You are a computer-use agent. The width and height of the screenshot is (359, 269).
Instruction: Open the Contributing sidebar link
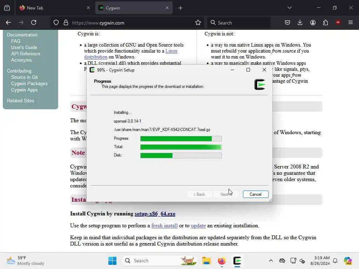(19, 71)
